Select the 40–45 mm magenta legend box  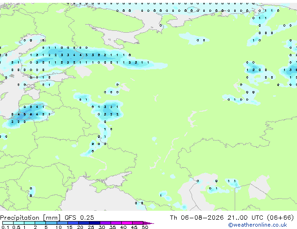(x=127, y=223)
